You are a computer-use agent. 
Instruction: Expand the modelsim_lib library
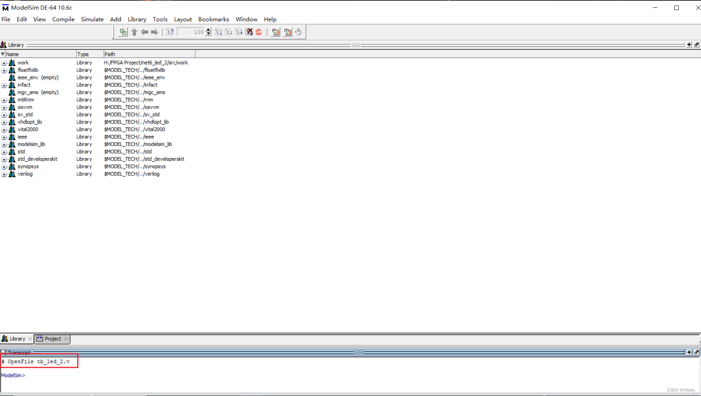(x=4, y=145)
